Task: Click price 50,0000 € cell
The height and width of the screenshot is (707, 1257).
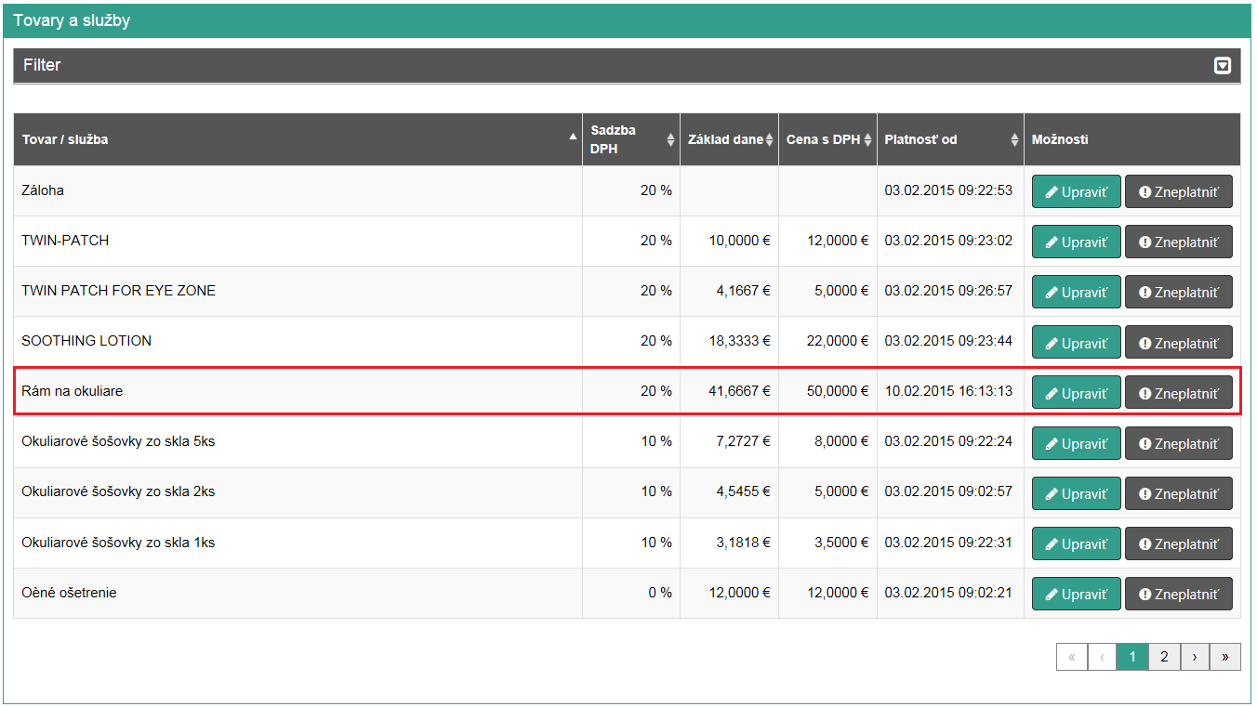Action: (828, 391)
